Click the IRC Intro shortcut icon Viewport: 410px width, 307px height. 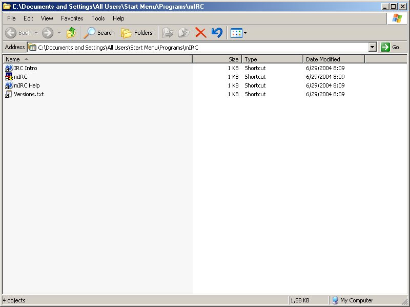(x=9, y=68)
